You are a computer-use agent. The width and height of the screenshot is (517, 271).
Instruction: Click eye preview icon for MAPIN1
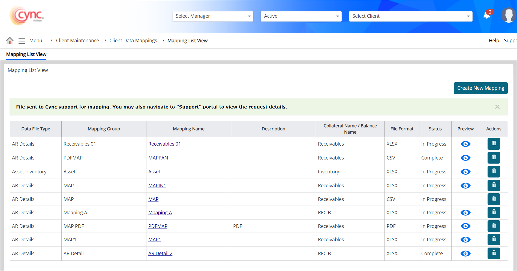coord(465,186)
